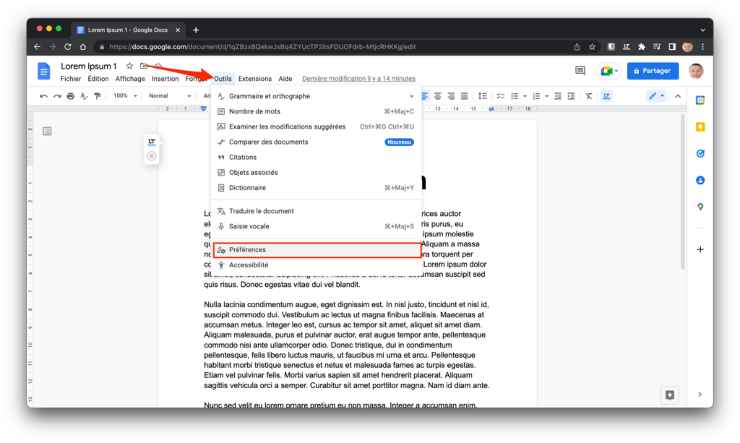Click the paint format roller icon
This screenshot has width=740, height=443.
pos(98,96)
